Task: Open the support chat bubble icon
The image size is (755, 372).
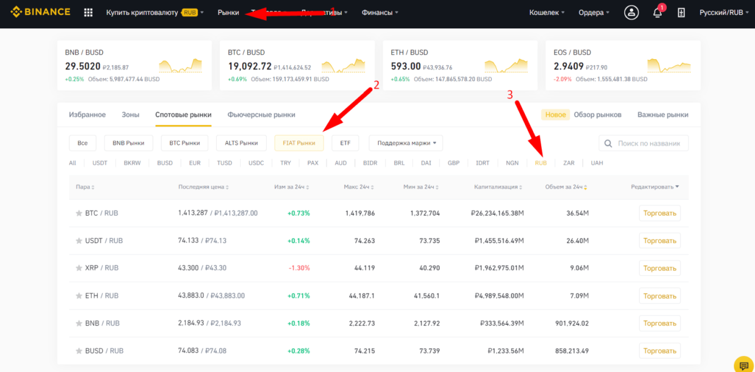Action: (744, 364)
